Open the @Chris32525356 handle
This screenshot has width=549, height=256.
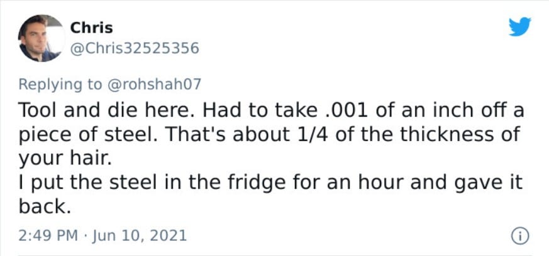point(135,48)
